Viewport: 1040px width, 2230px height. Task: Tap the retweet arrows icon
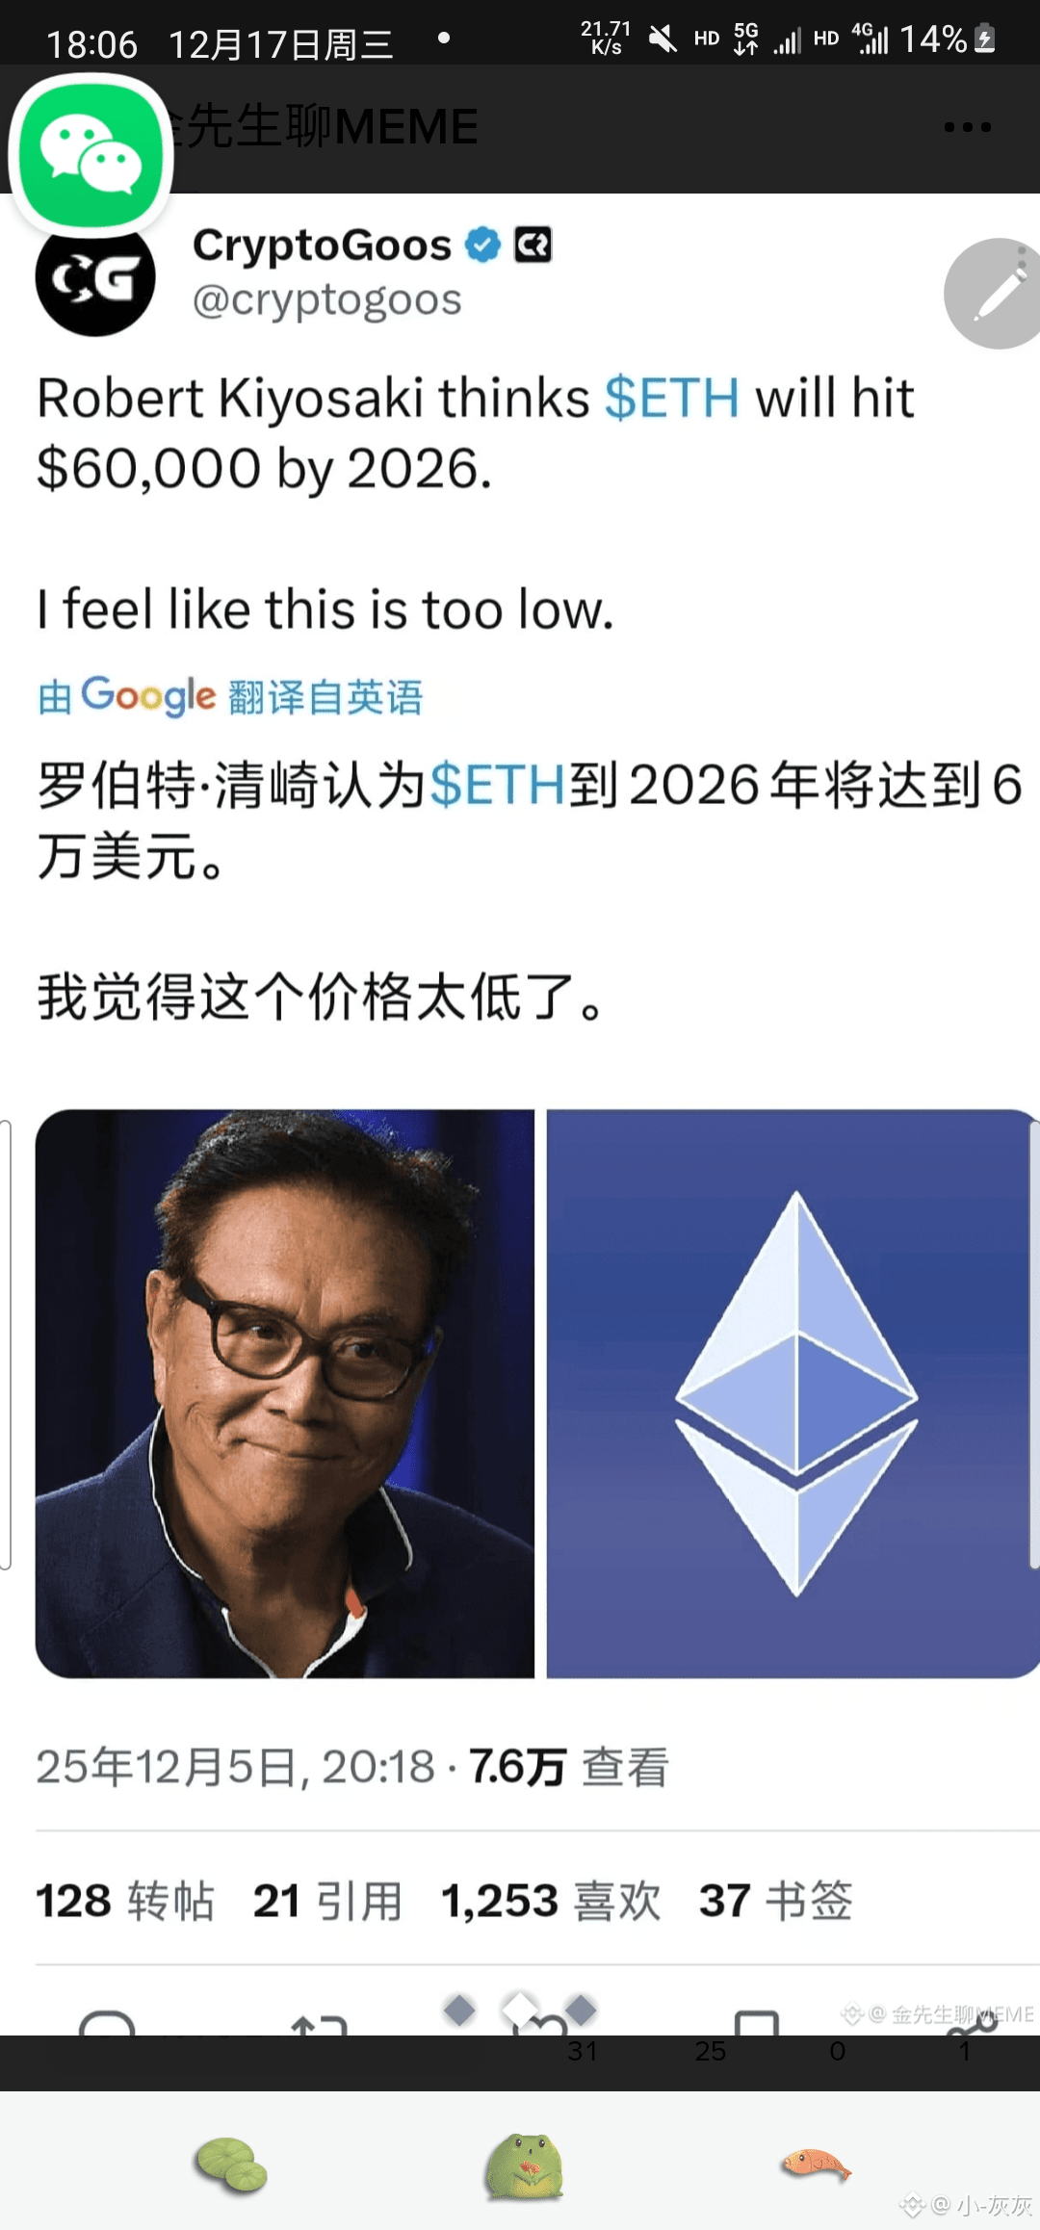(319, 2024)
